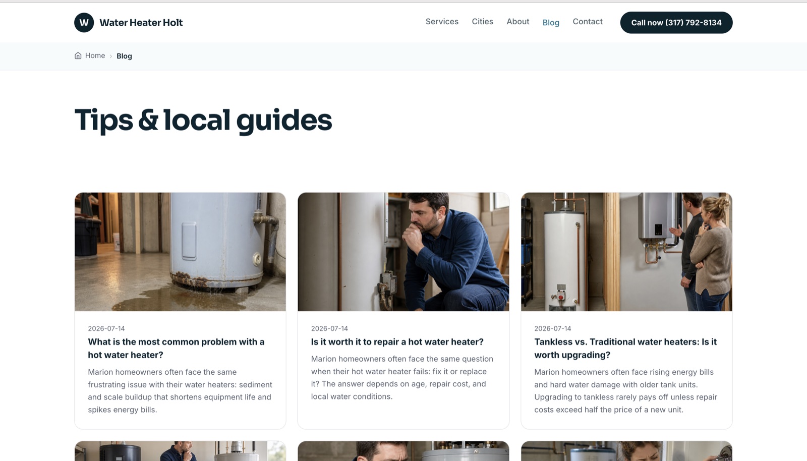Screen dimensions: 807x461
Task: Click the date above 'Tankless vs. Traditional' title
Action: point(553,328)
